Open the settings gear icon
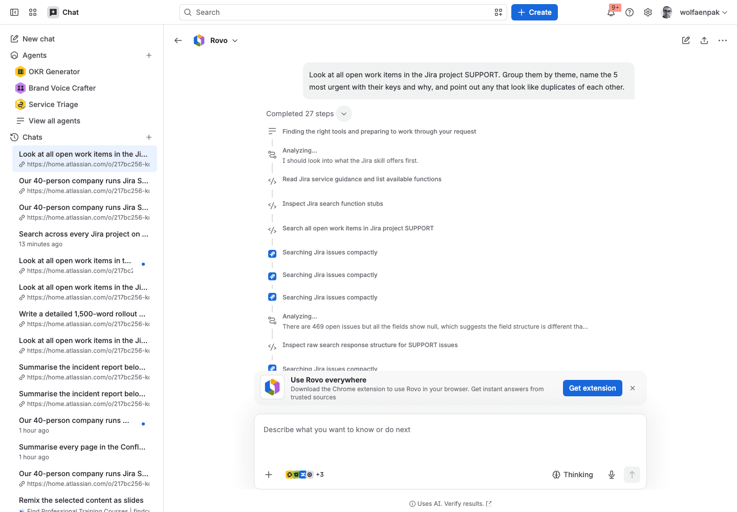Screen dimensions: 737x512 point(648,12)
